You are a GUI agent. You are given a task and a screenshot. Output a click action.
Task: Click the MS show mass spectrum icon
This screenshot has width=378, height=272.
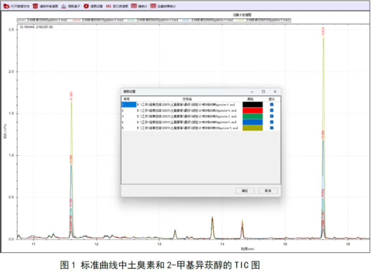pos(109,6)
